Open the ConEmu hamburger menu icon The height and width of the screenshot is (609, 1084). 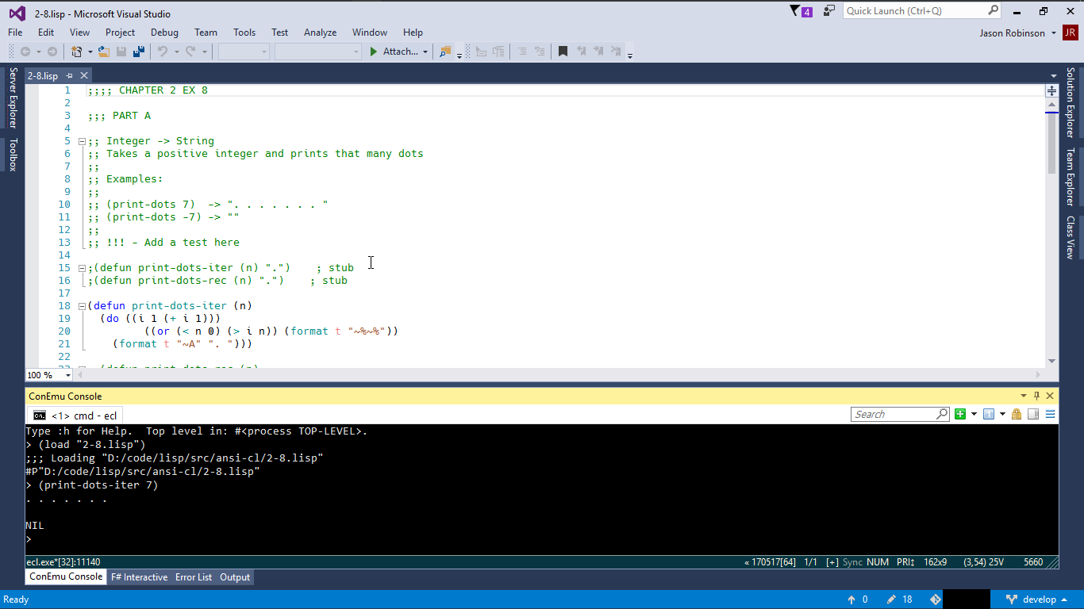1051,413
